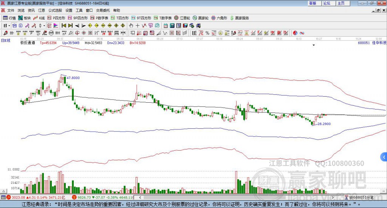Open 赢家服务 with dollar icon
Screen dimensions: 387x208
pos(239,18)
